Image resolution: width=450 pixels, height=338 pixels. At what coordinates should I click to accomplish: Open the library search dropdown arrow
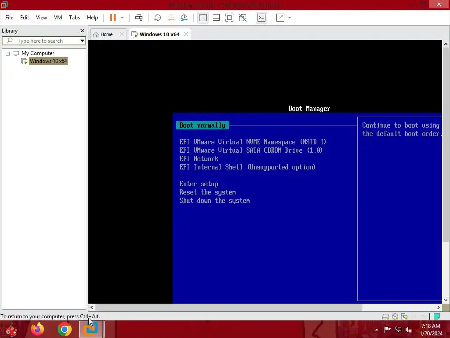click(x=82, y=41)
